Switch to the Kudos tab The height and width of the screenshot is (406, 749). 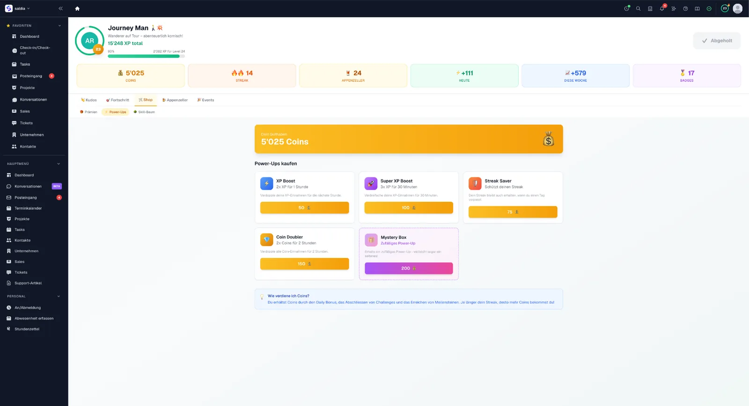pos(88,100)
